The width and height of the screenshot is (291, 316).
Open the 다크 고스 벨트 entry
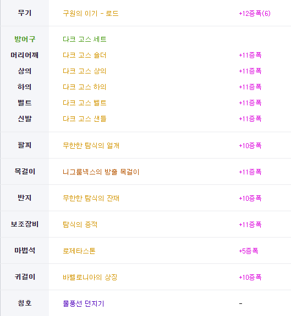tap(85, 103)
